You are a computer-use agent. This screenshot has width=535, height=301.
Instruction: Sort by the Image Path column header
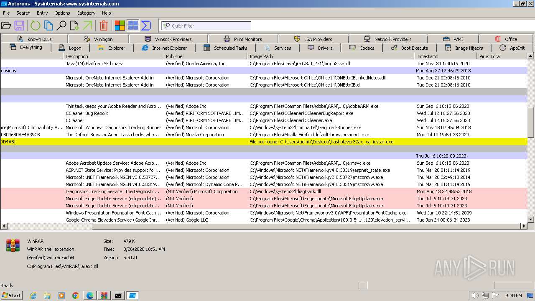tap(331, 56)
